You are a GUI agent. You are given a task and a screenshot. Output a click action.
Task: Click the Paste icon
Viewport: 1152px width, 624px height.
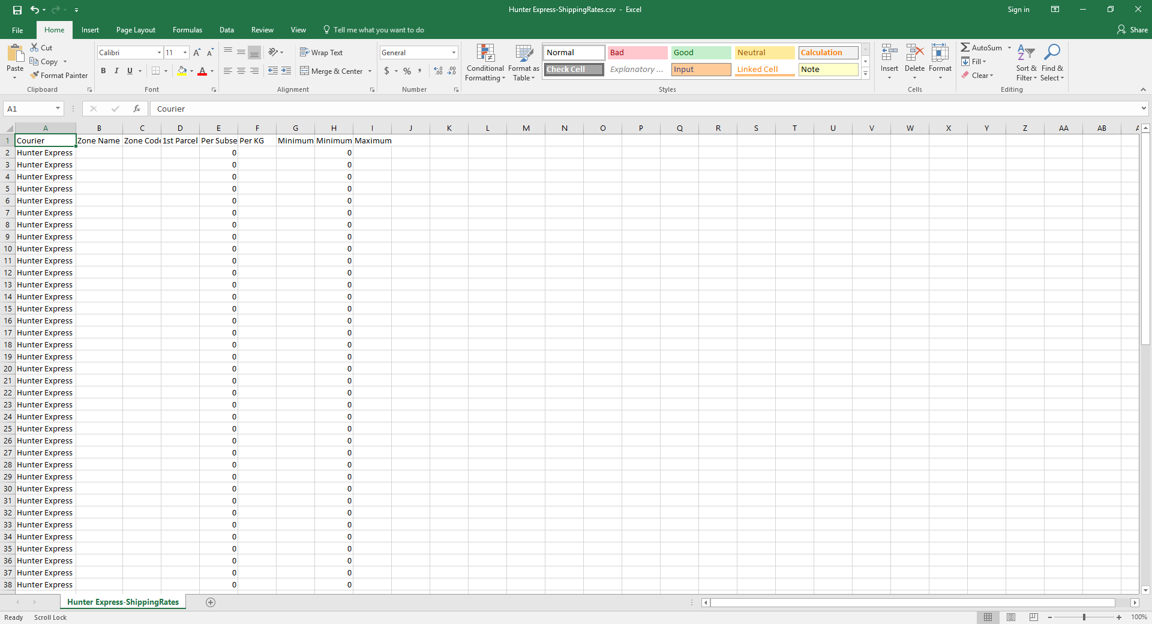tap(15, 54)
